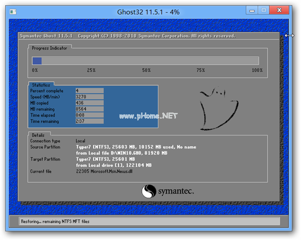Click the Percent complete value 4
This screenshot has height=240, width=301.
tap(89, 90)
